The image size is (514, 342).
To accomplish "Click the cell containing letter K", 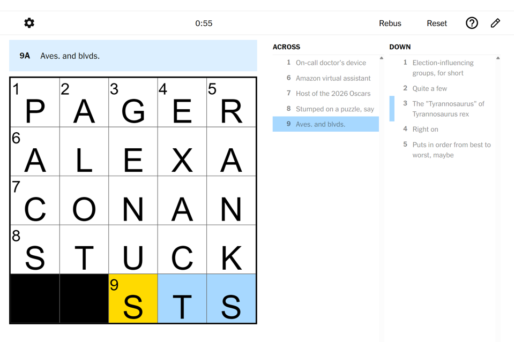I will click(x=231, y=249).
